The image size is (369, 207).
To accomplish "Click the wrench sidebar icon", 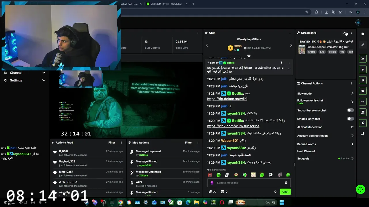I will (363, 123).
